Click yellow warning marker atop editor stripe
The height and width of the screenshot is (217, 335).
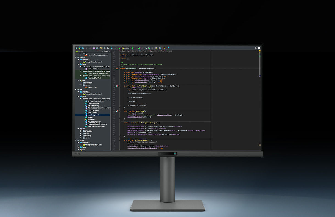click(x=260, y=51)
